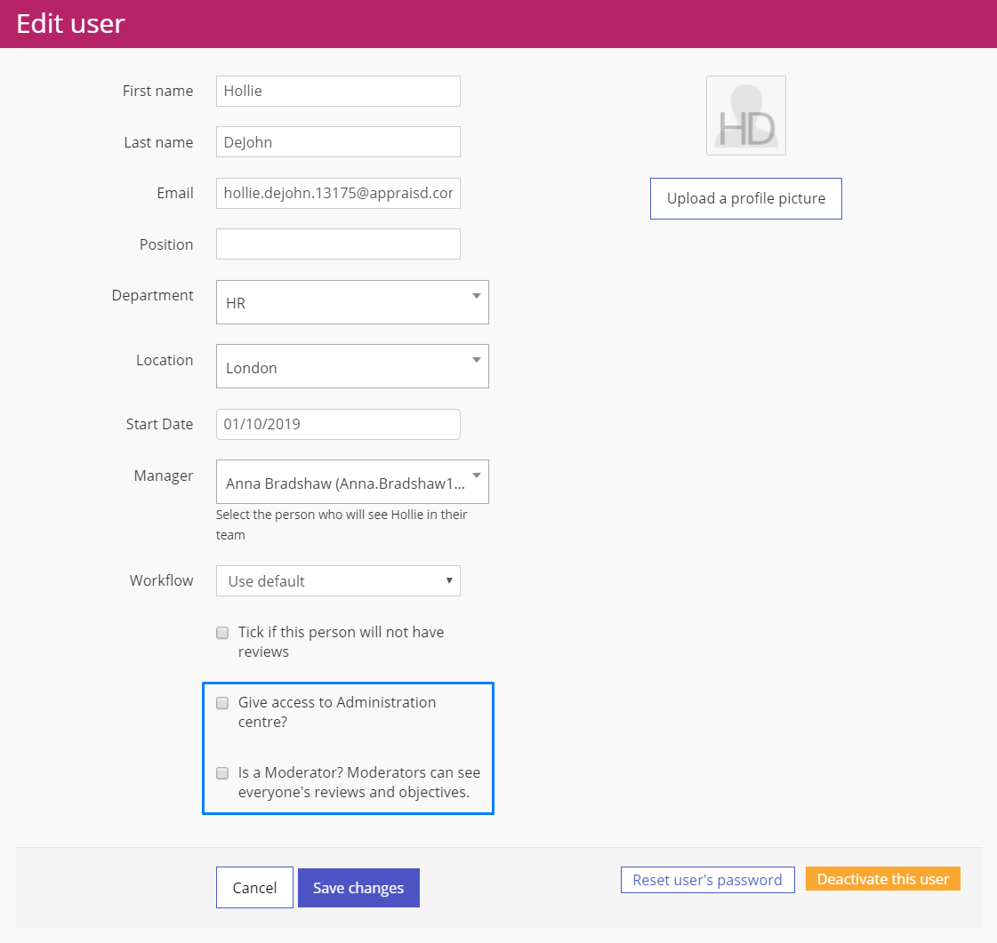Click the 'Workflow' field label
The width and height of the screenshot is (997, 943).
(162, 580)
